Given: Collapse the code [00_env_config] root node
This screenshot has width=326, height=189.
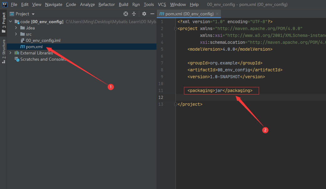Looking at the screenshot, I should click(x=11, y=21).
